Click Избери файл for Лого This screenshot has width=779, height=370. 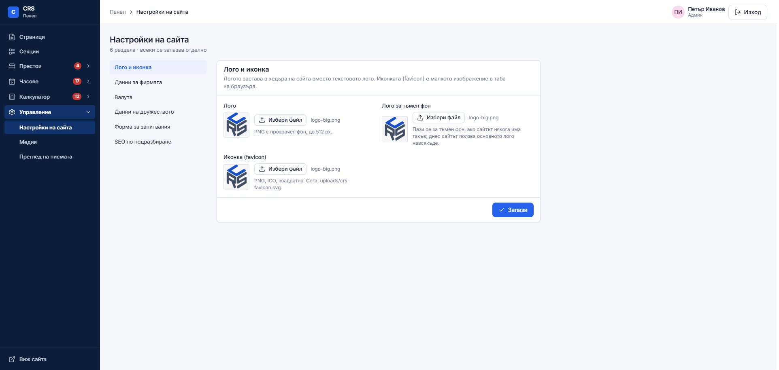(x=280, y=120)
